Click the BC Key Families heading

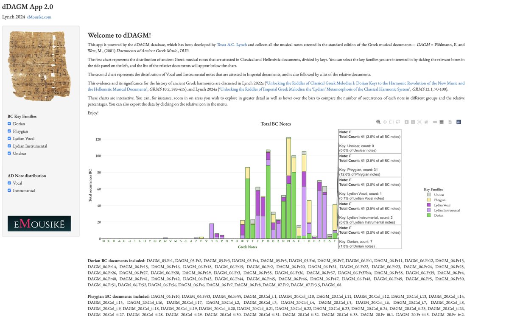(22, 116)
